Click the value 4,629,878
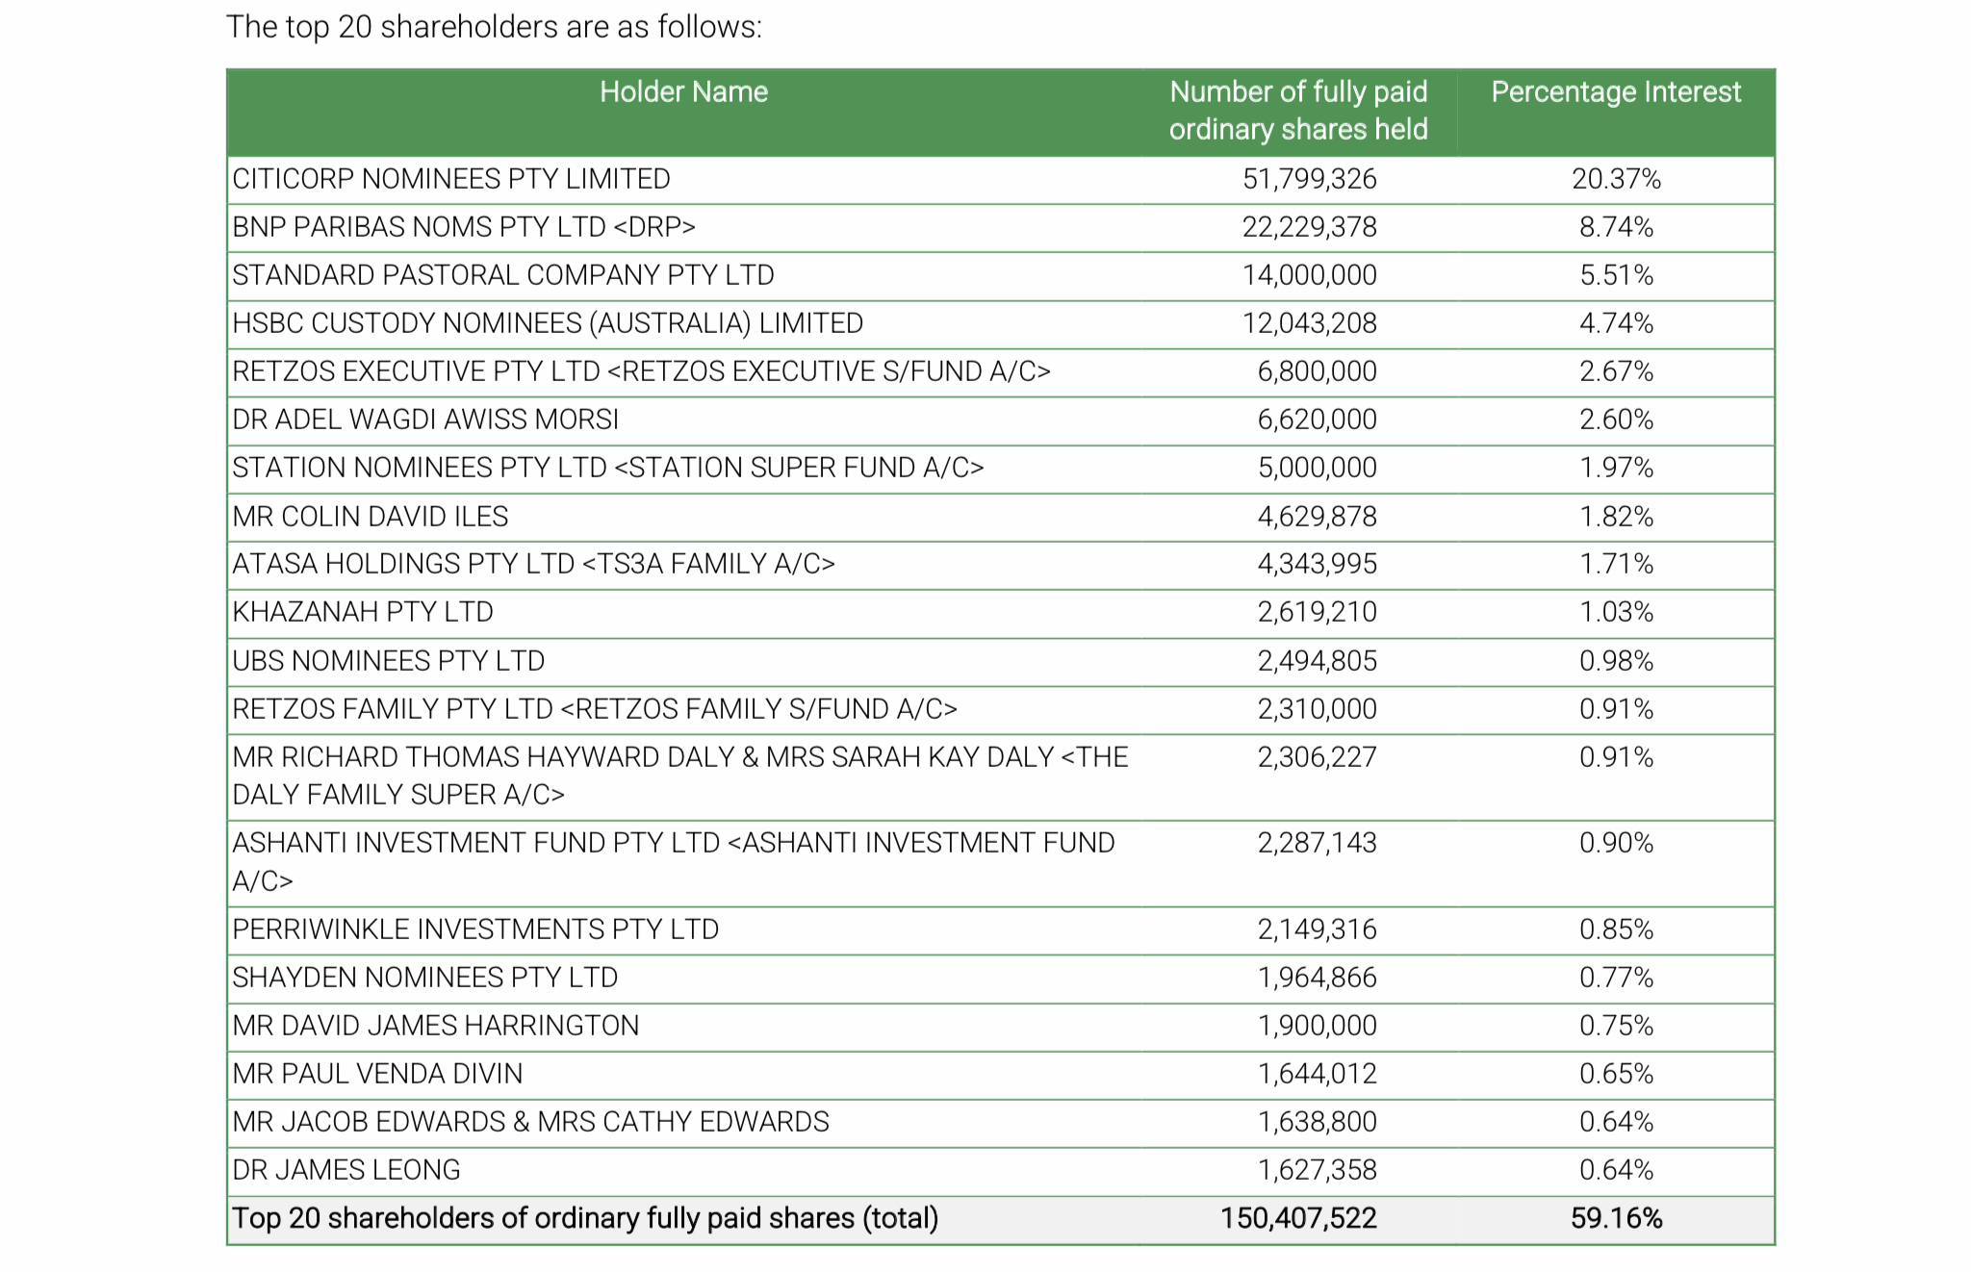This screenshot has width=1971, height=1272. click(x=1317, y=517)
